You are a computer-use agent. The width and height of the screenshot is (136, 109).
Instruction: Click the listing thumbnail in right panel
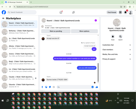point(117,23)
